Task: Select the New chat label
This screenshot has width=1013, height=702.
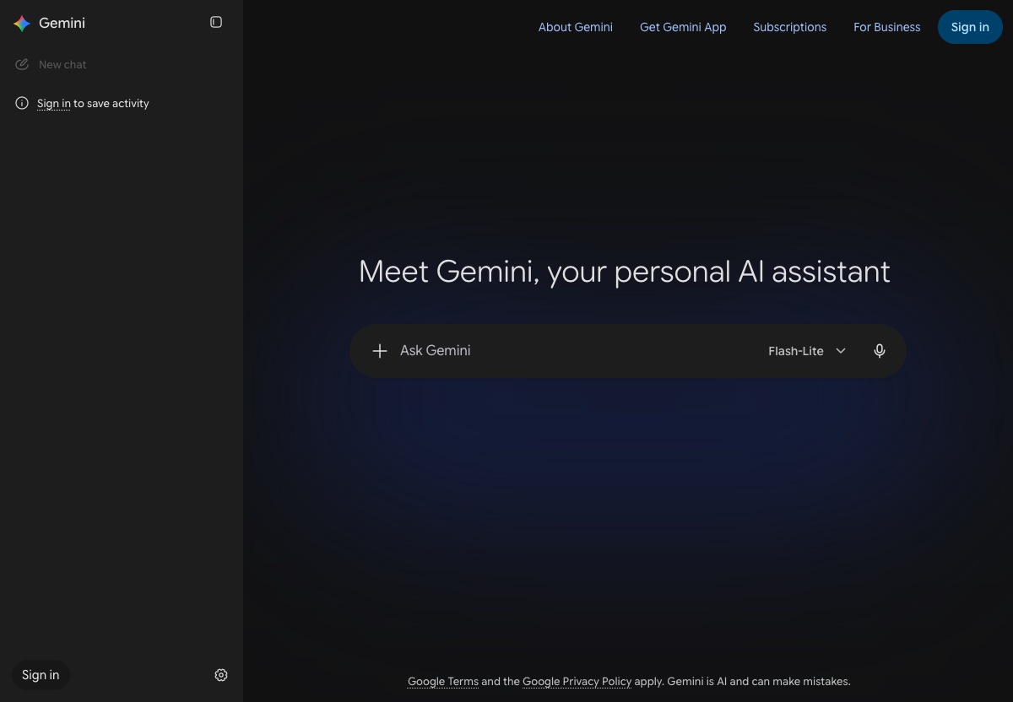Action: click(62, 64)
